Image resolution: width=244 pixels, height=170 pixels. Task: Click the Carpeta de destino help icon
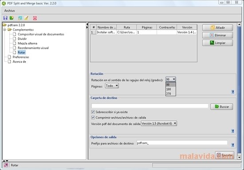(232, 131)
